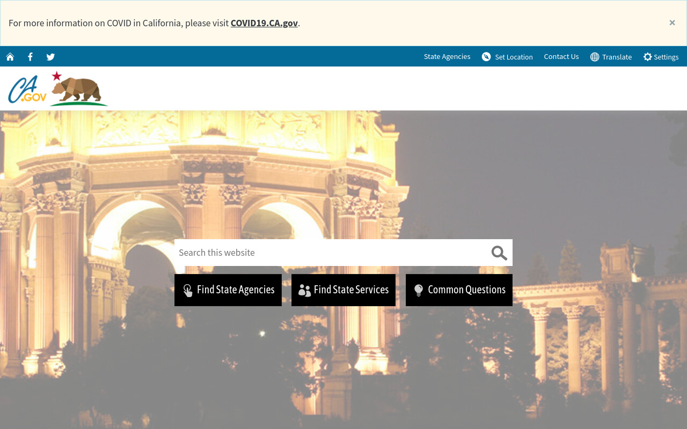
Task: Dismiss the COVID alert banner
Action: pyautogui.click(x=672, y=23)
